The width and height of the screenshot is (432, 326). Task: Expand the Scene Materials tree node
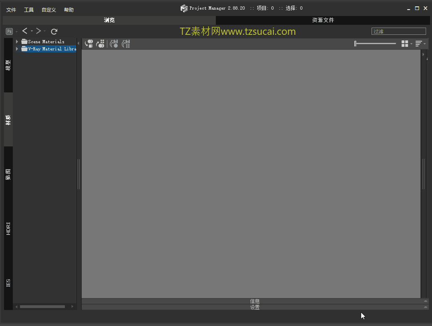click(x=17, y=42)
